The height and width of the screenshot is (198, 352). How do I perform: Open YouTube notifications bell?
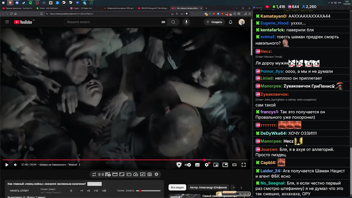click(230, 22)
